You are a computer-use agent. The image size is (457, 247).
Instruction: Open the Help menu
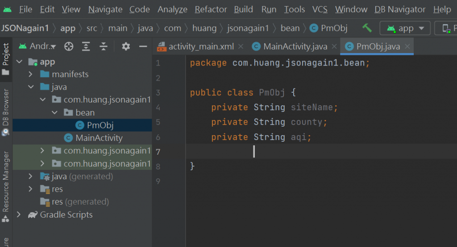pos(442,10)
